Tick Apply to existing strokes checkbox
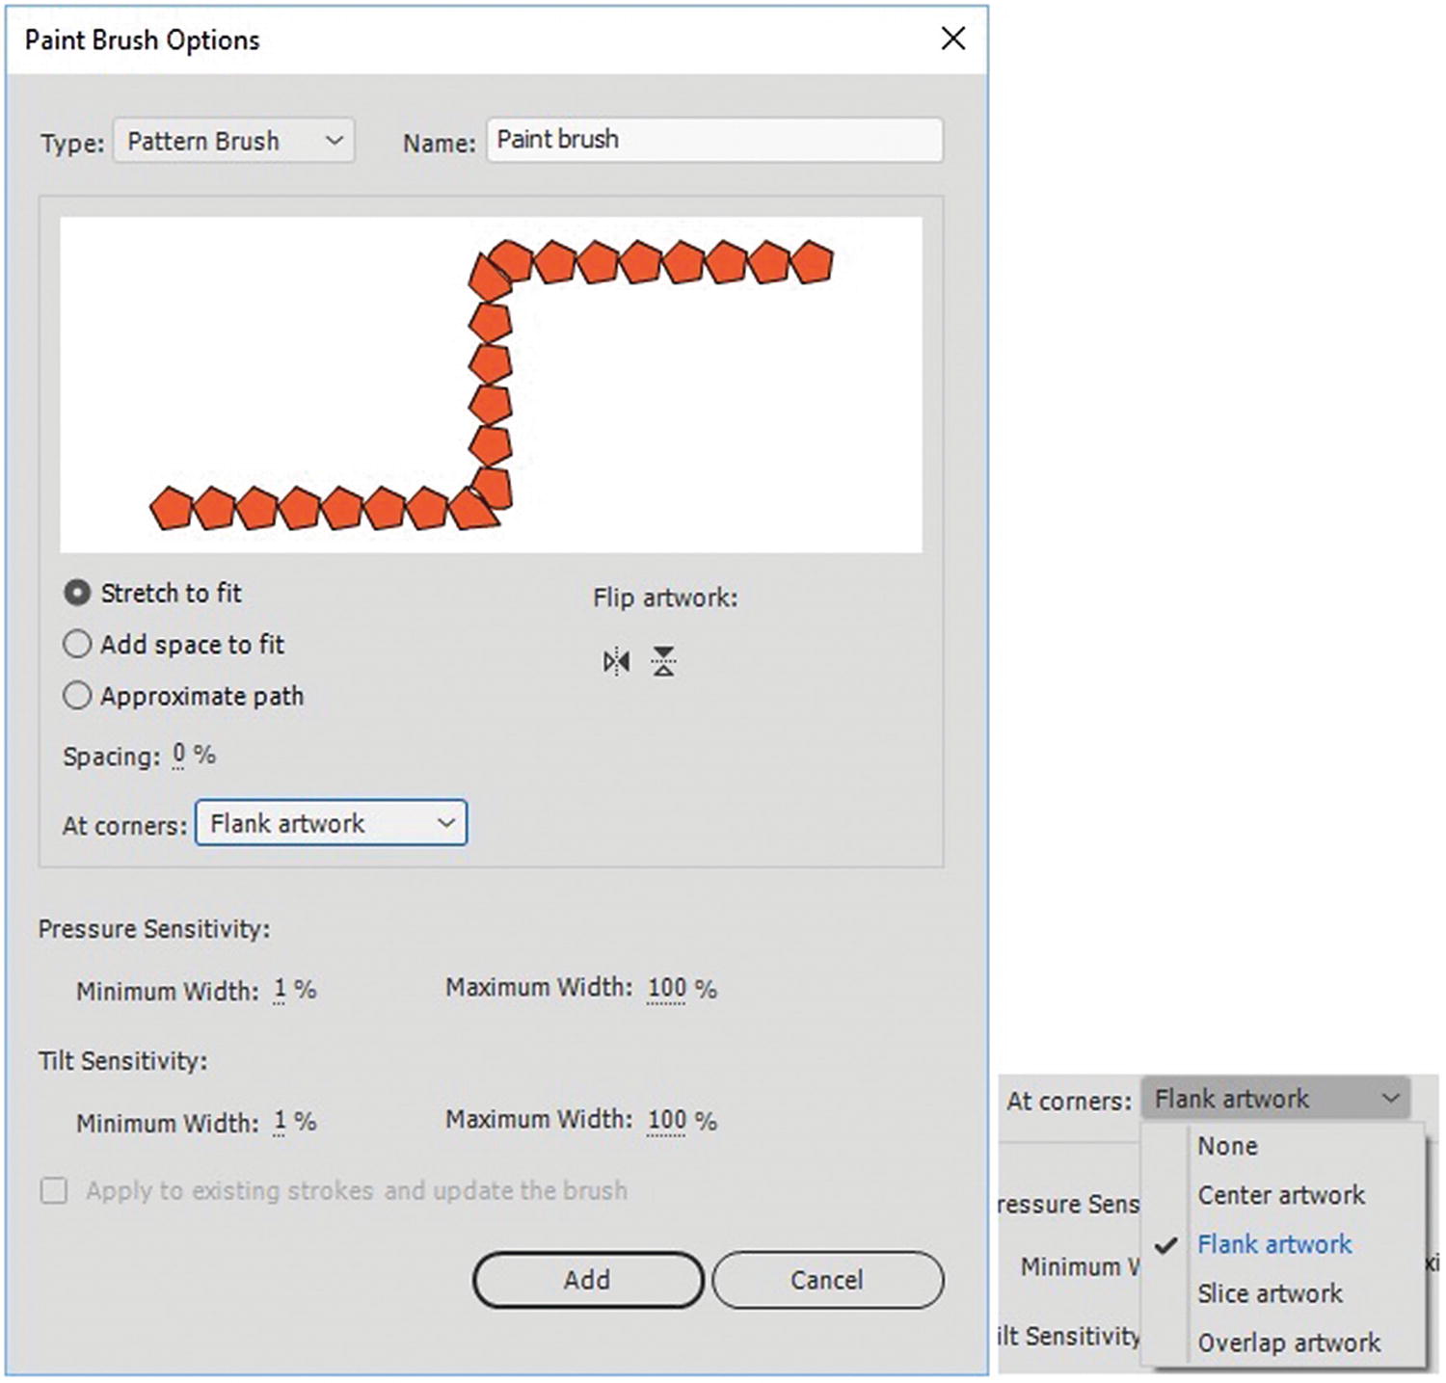Screen dimensions: 1446x1383 54,1191
